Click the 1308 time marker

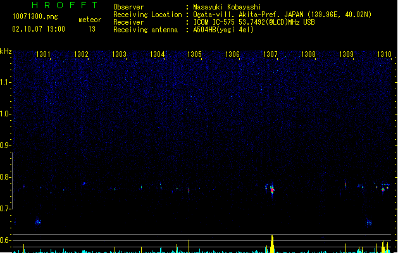[x=308, y=54]
